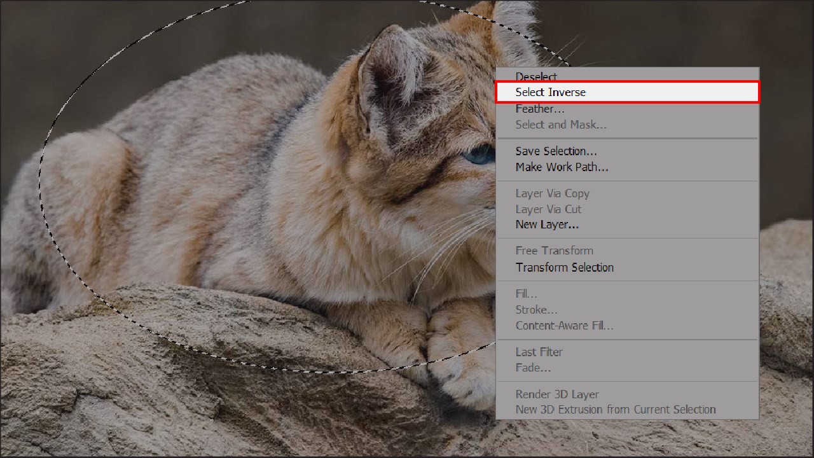814x458 pixels.
Task: Open the Fill dialog
Action: 525,293
